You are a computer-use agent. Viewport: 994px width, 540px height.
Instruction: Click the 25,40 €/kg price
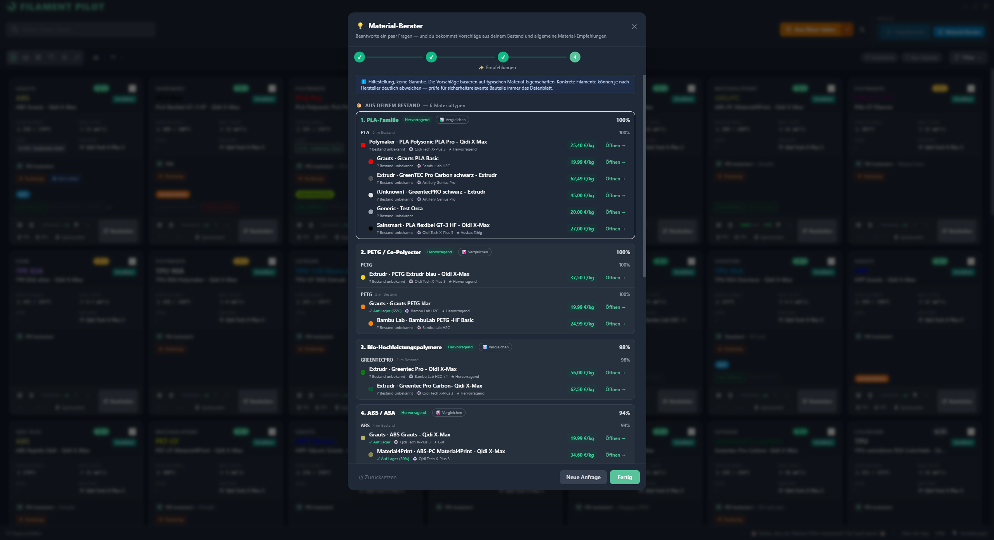(582, 145)
